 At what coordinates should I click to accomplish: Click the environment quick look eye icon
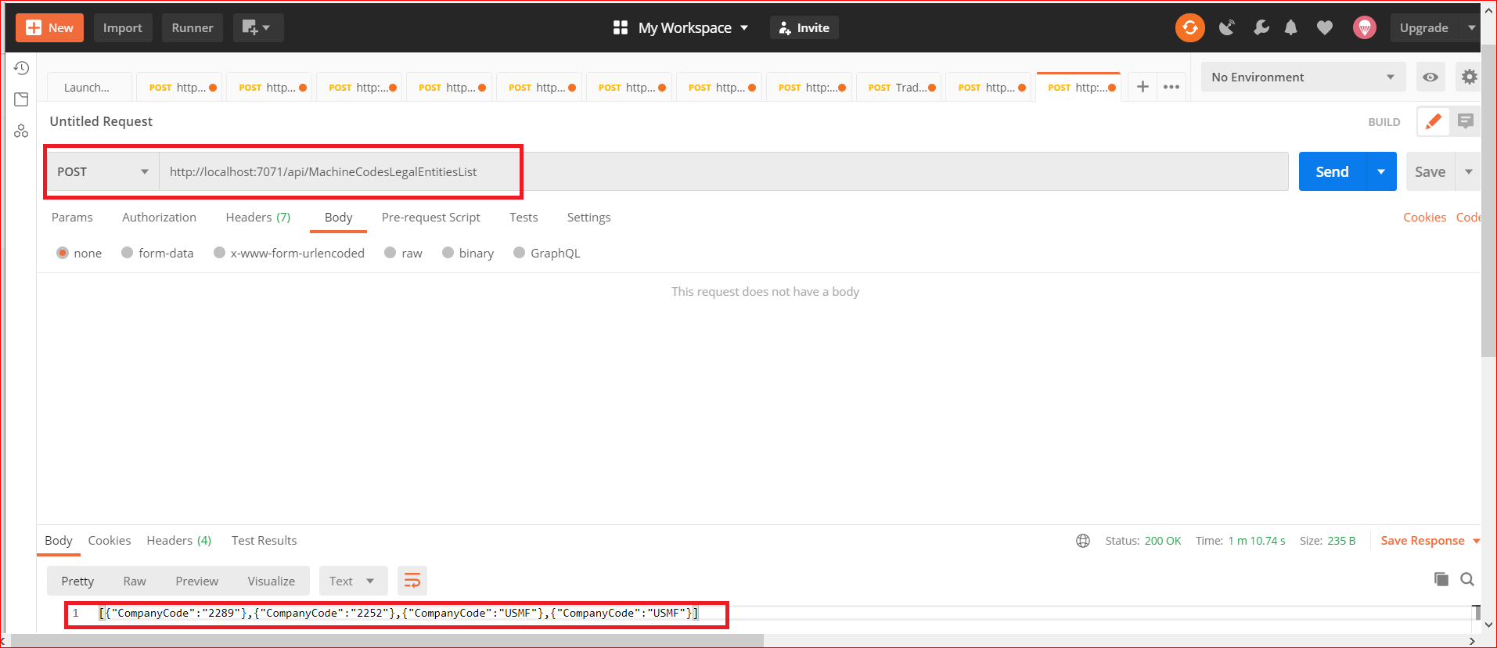1430,77
